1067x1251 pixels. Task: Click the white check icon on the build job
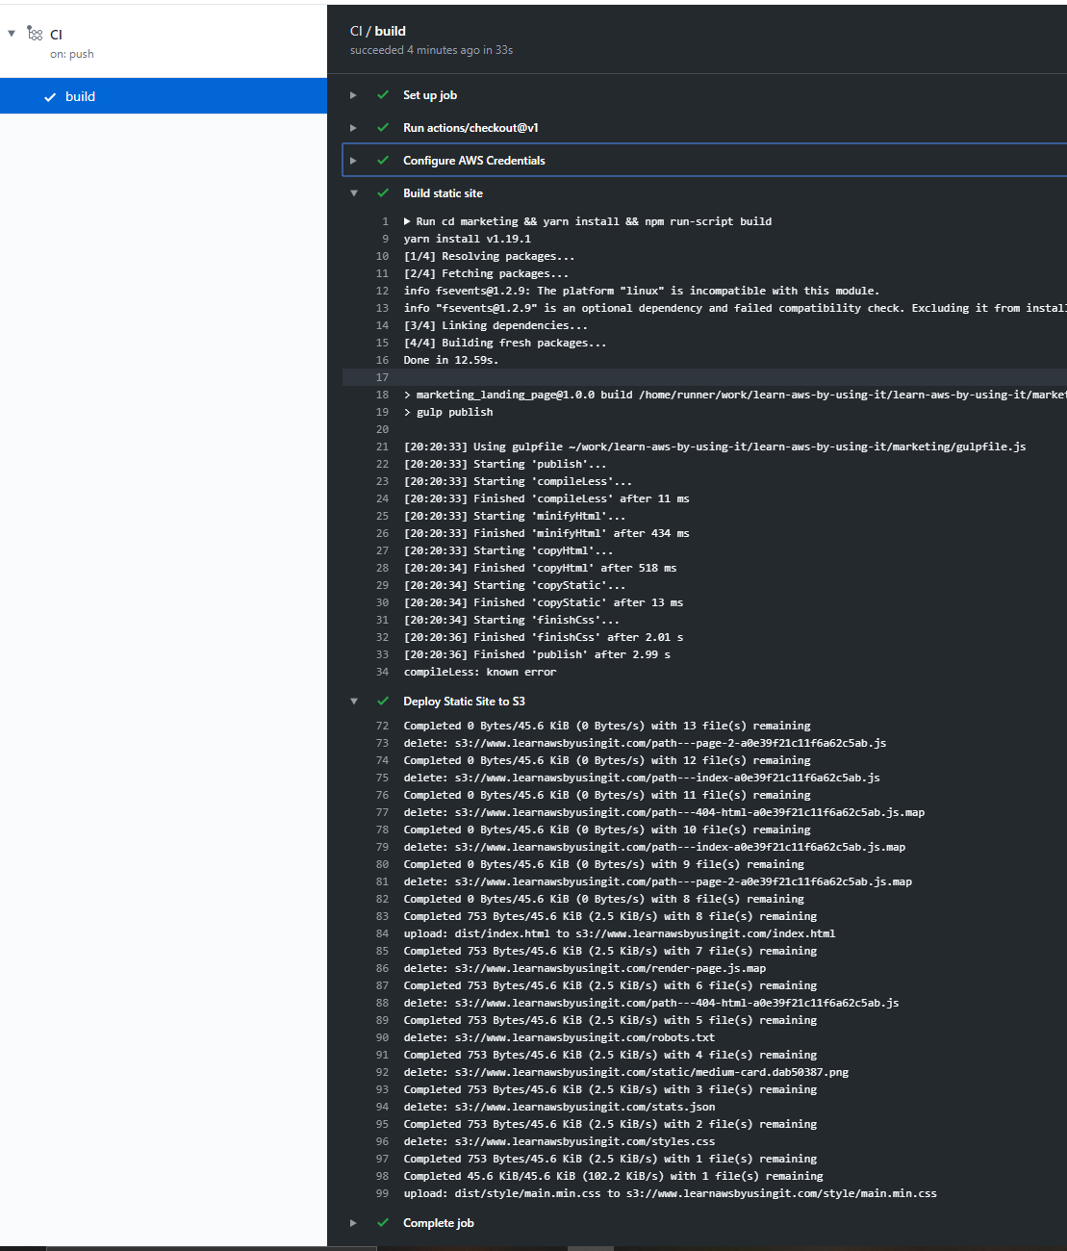click(x=50, y=96)
